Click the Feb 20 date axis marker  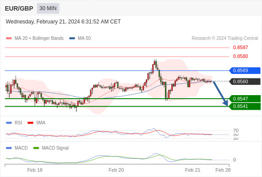click(x=116, y=170)
